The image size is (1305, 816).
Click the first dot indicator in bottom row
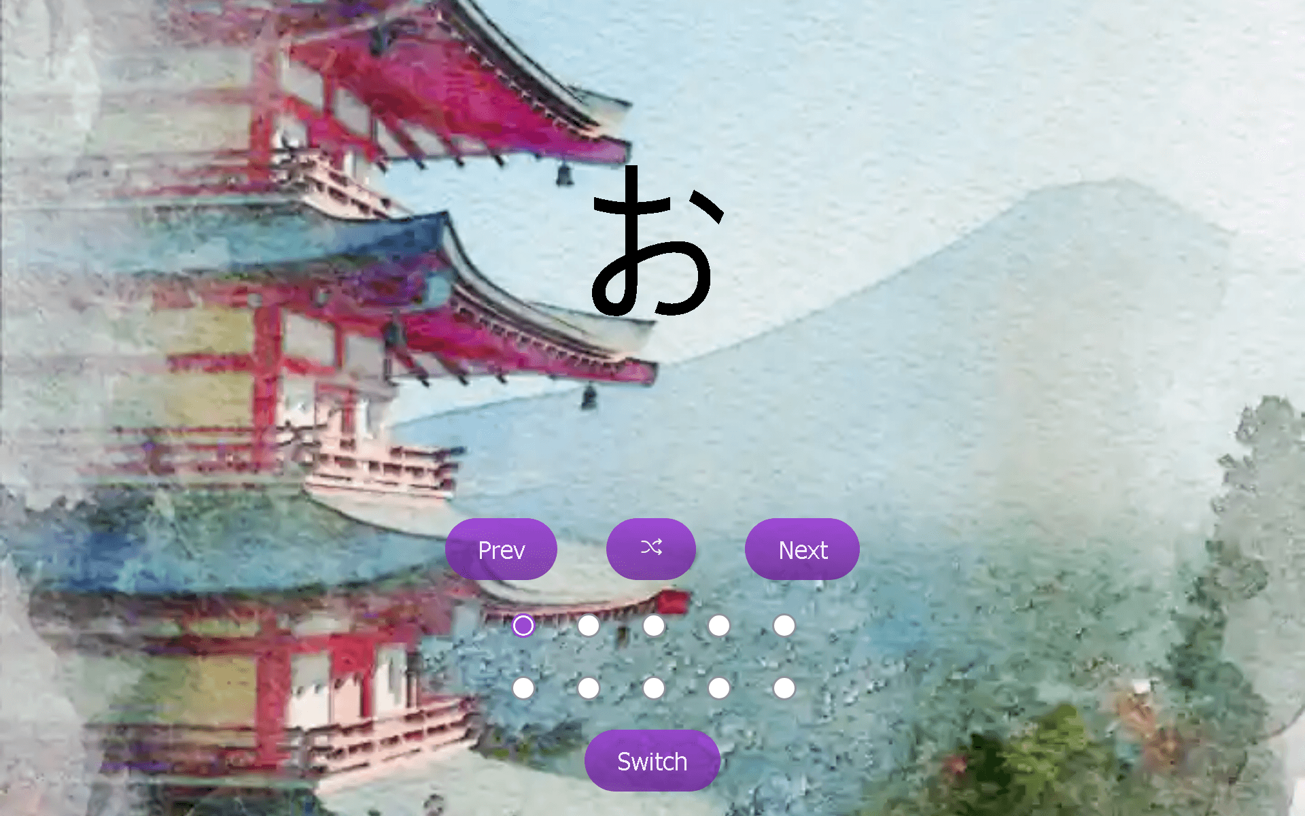coord(523,688)
